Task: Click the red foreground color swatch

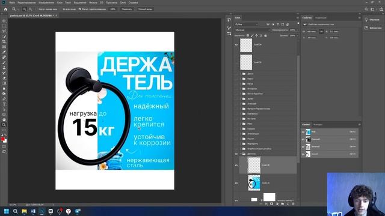Action: coord(2,139)
